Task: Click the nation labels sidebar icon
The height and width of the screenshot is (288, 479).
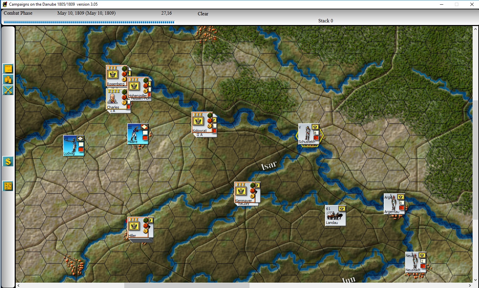Action: pyautogui.click(x=8, y=69)
